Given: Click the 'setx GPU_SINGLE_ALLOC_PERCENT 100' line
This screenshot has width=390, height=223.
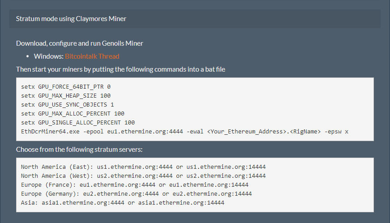Looking at the screenshot, I should click(78, 123).
